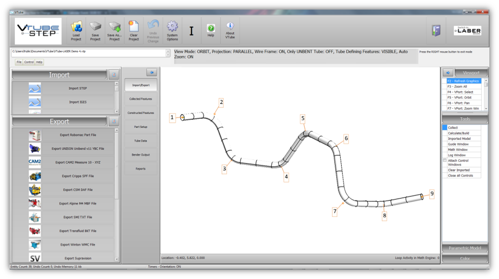Switch to the Tube Data tab
The height and width of the screenshot is (279, 499).
pos(141,141)
